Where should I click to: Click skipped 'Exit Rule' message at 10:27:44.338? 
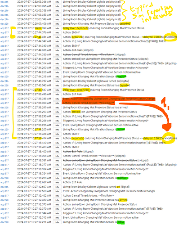(78, 50)
